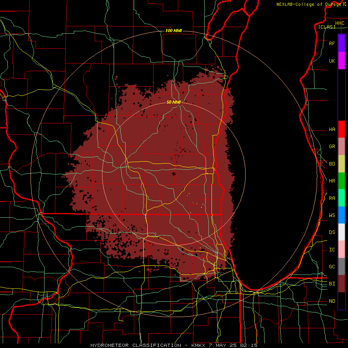Screen dimensions: 348x348
Task: Click the [CLAS] units label
Action: (327, 27)
